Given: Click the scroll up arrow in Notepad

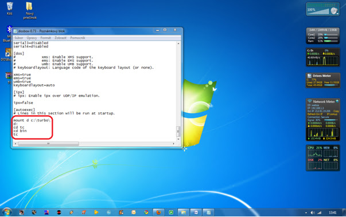Looking at the screenshot, I should tap(178, 44).
